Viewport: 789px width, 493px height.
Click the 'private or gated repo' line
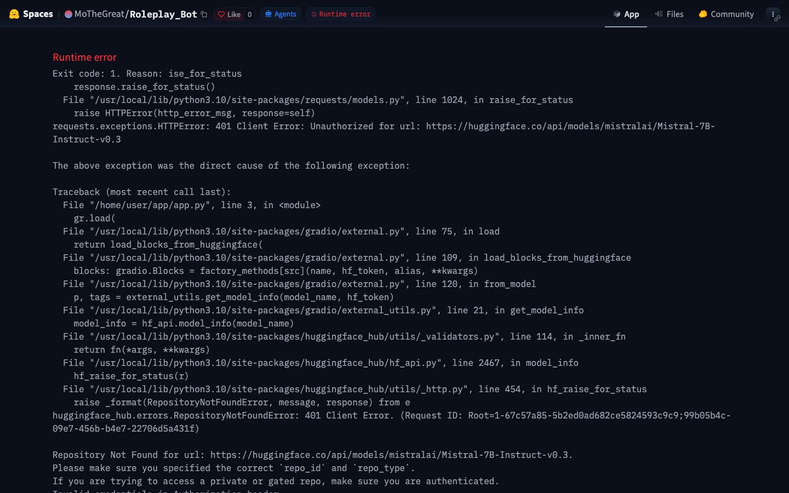point(276,481)
